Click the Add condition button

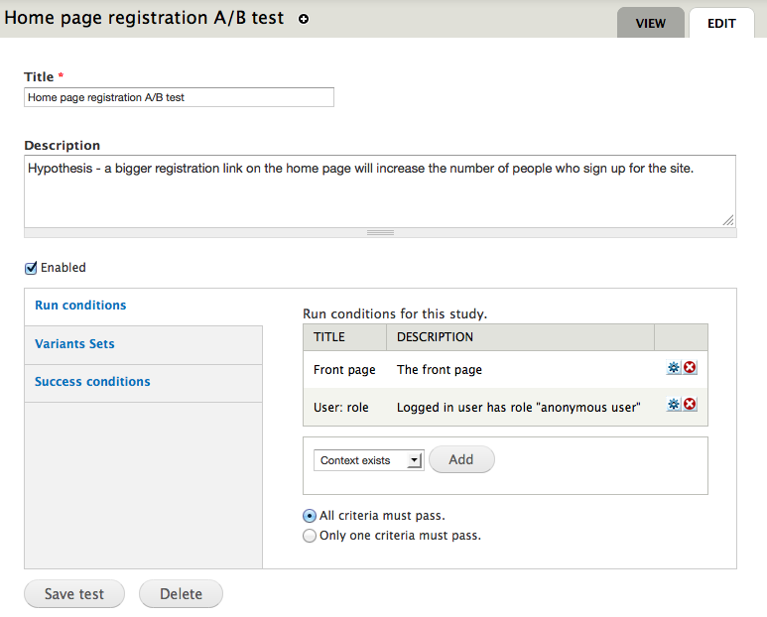coord(461,459)
